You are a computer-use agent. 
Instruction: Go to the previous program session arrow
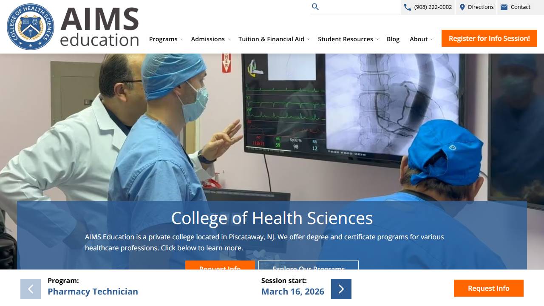point(31,289)
